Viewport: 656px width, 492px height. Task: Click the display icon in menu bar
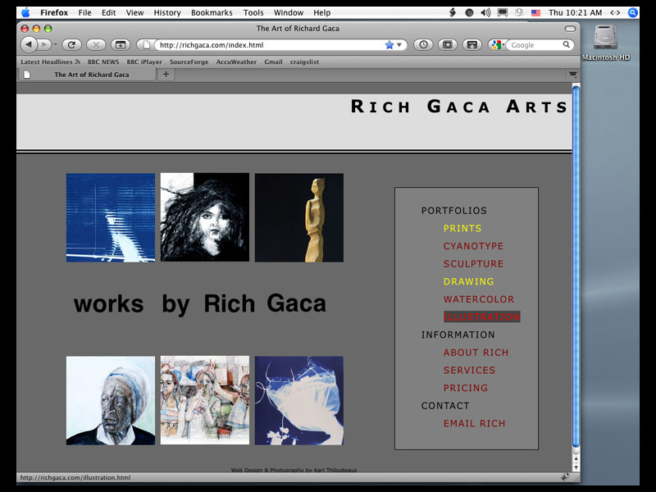tap(503, 12)
